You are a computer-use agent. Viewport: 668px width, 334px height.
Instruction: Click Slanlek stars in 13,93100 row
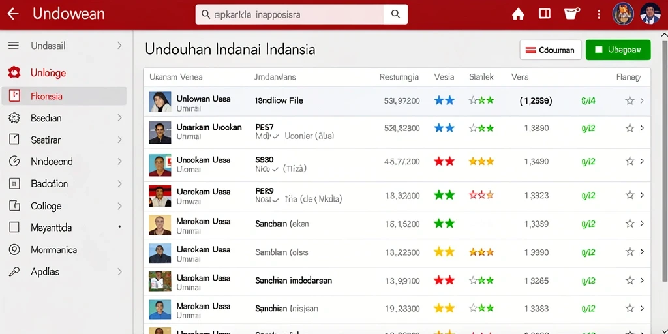click(x=481, y=281)
